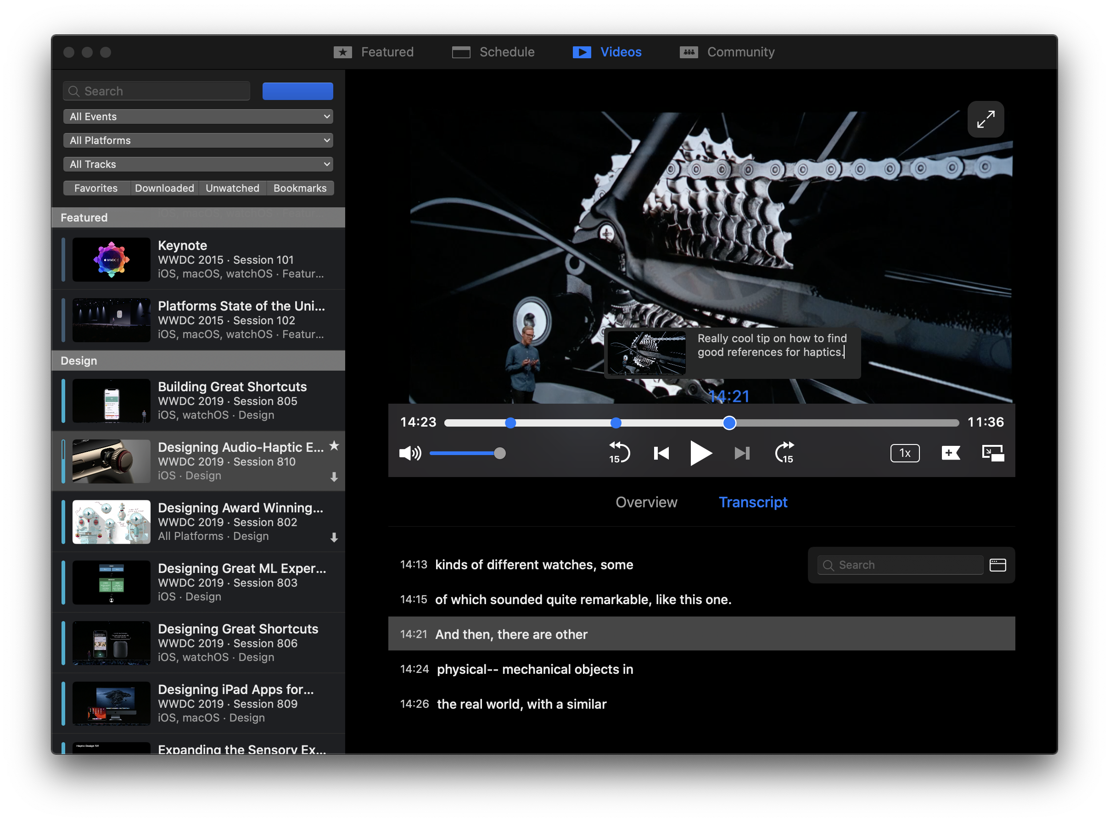Toggle mute on the audio speaker
The height and width of the screenshot is (822, 1109).
tap(409, 452)
